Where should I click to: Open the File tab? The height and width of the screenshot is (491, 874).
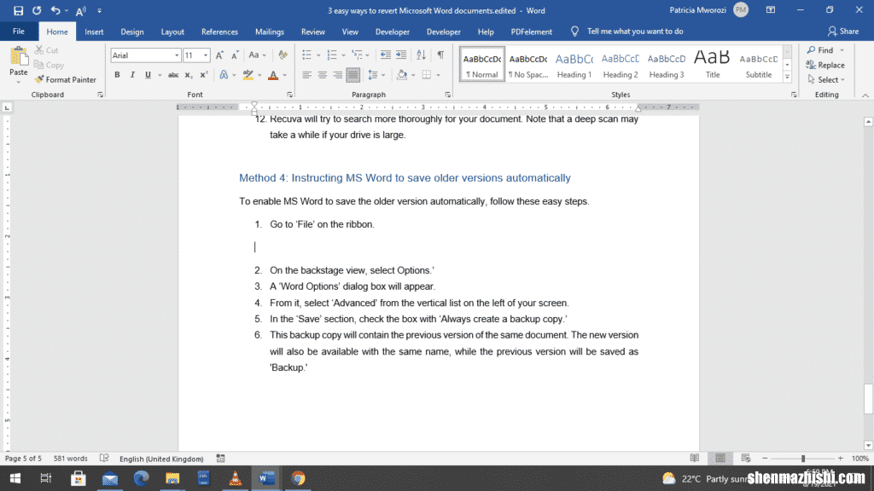point(19,32)
